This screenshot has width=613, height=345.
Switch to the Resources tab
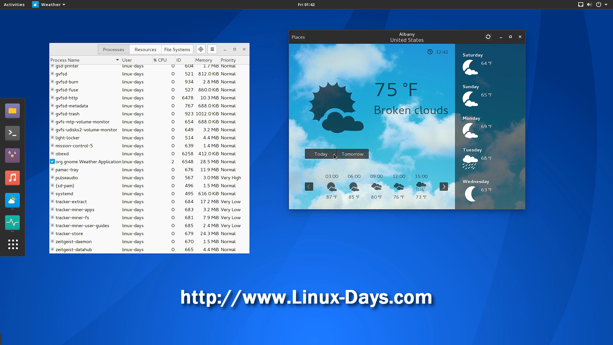145,50
